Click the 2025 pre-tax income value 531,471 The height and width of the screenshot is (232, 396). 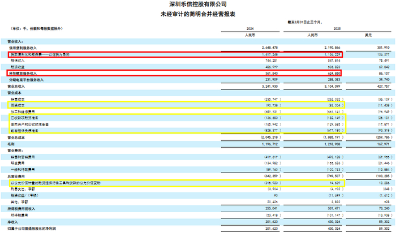(x=334, y=208)
